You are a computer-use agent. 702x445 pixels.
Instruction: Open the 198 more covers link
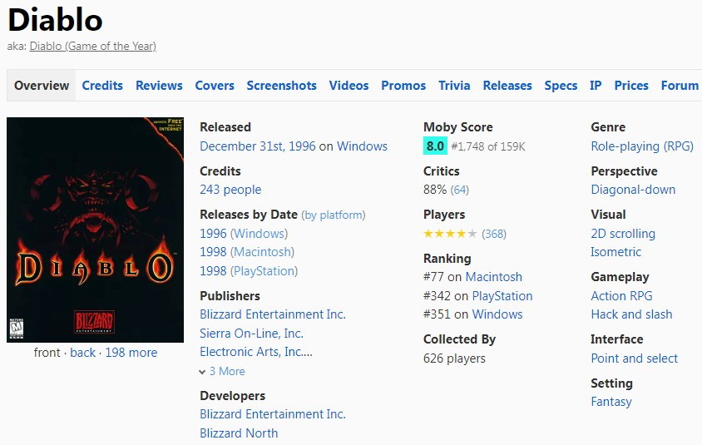tap(131, 353)
